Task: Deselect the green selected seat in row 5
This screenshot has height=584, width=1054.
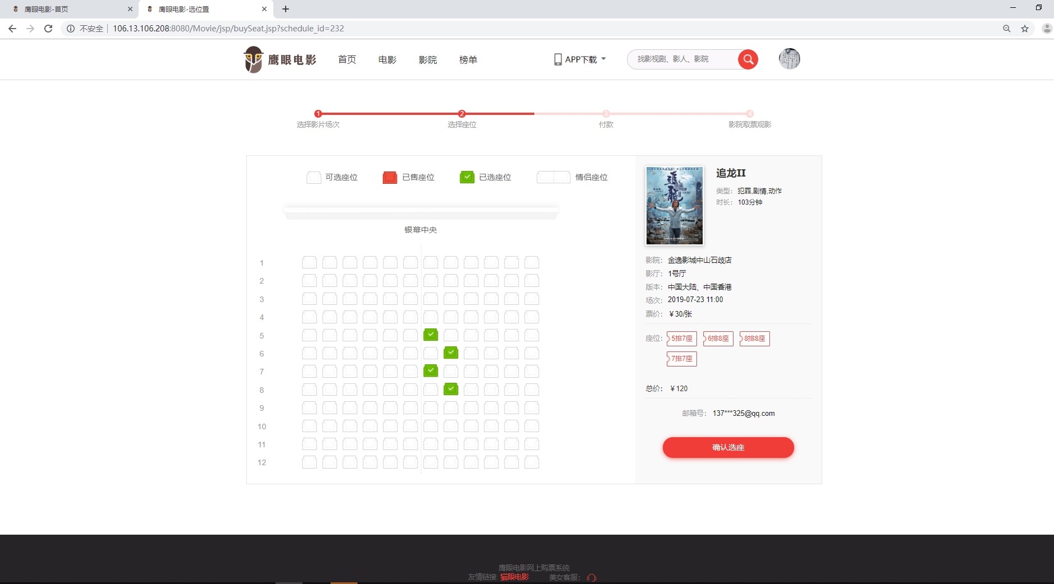Action: point(430,335)
